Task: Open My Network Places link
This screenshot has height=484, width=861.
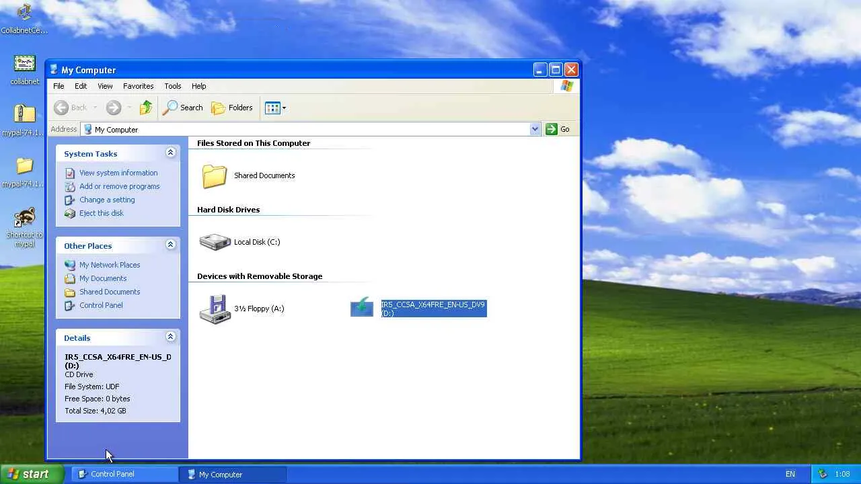Action: [x=110, y=265]
